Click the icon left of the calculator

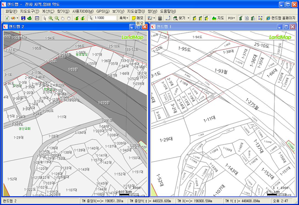click(150, 18)
